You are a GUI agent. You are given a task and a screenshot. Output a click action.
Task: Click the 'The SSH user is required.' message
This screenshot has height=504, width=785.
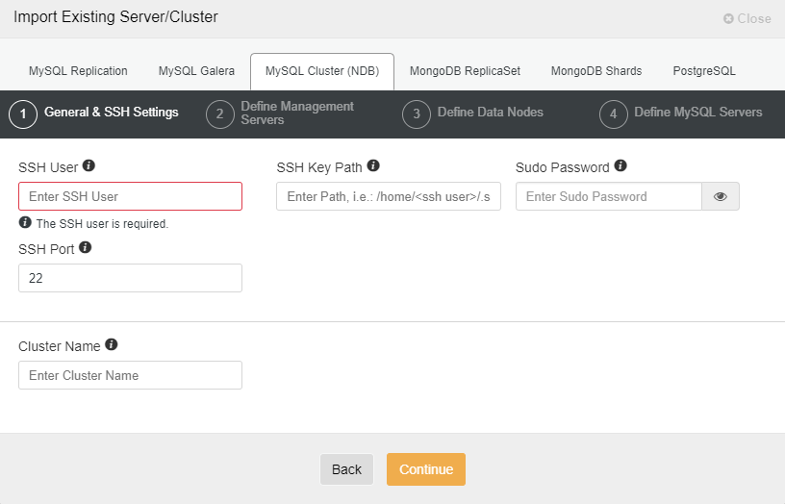coord(102,224)
